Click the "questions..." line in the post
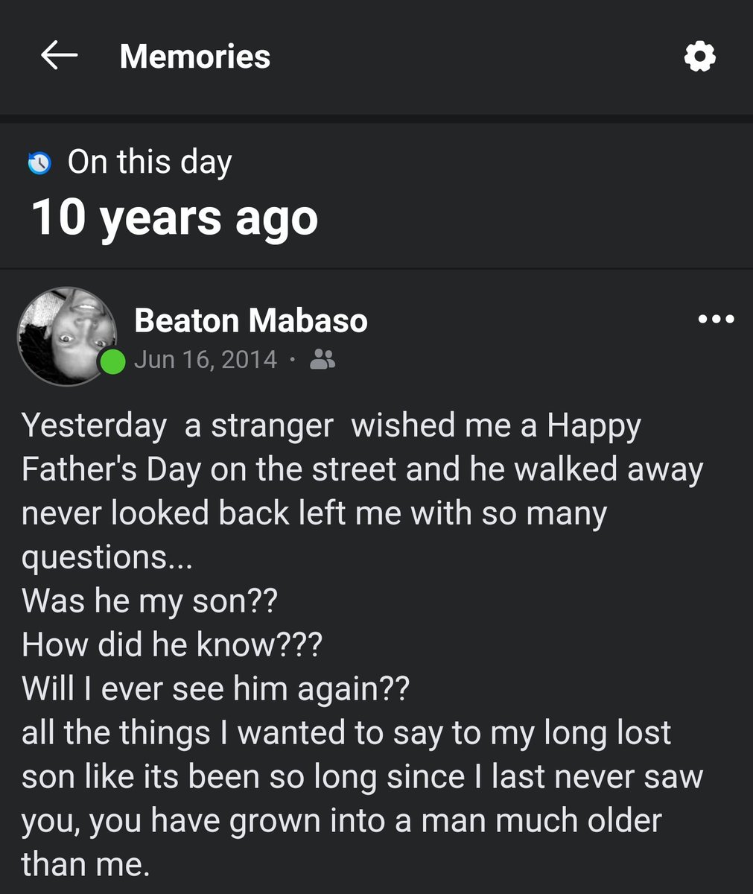The image size is (753, 894). pyautogui.click(x=107, y=558)
